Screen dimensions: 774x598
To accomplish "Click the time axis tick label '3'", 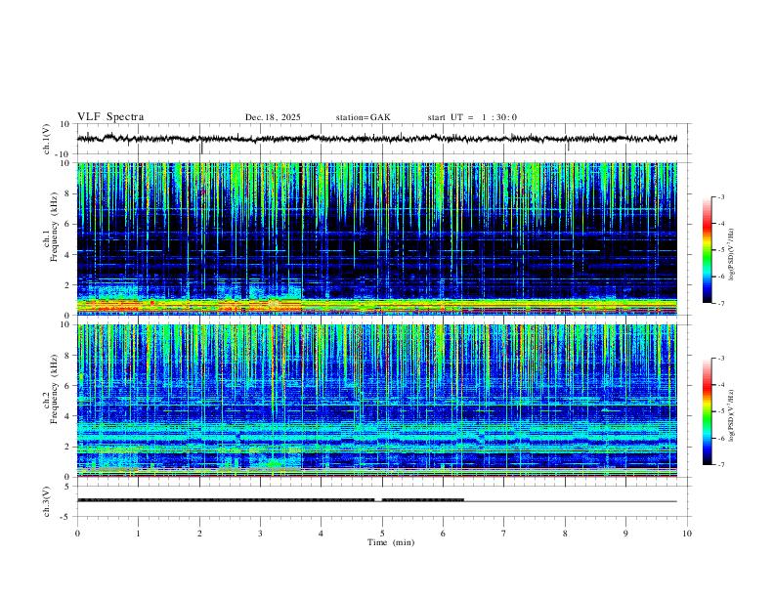I will (260, 534).
